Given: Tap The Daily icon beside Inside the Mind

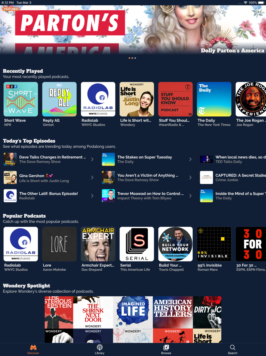Looking at the screenshot, I should coord(206,196).
